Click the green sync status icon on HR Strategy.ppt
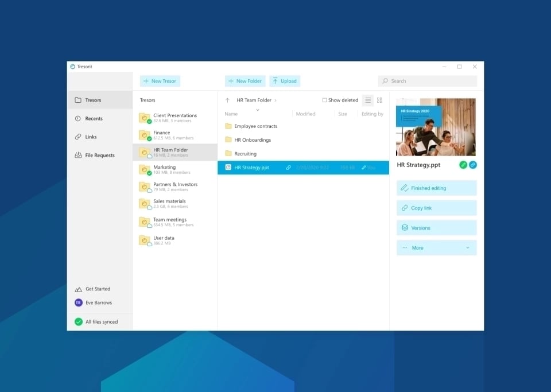Screen dimensions: 551x392 coord(463,165)
